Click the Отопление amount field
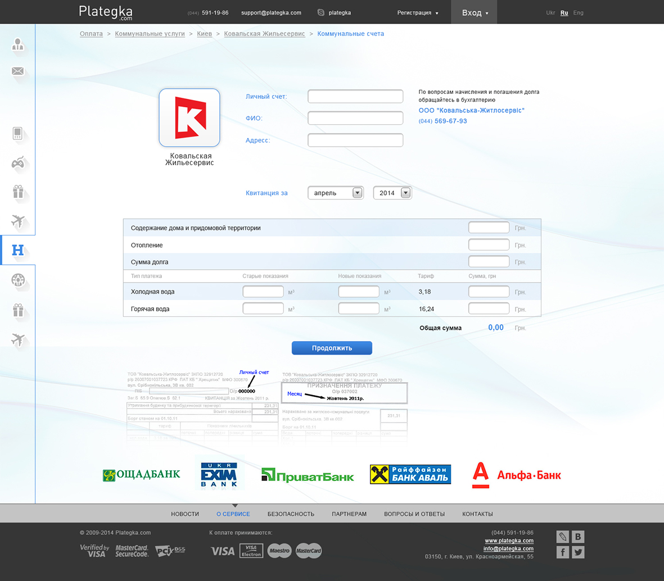The image size is (664, 581). coord(489,244)
